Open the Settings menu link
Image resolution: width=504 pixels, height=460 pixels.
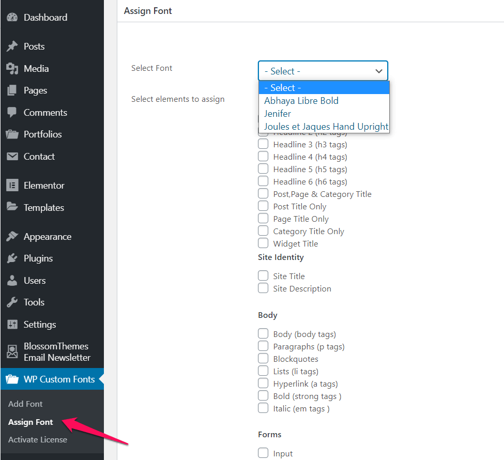(40, 325)
